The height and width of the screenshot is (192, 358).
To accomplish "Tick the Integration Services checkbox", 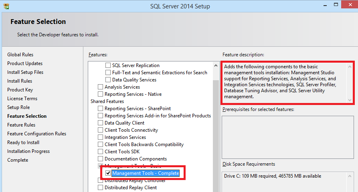I will 100,137.
